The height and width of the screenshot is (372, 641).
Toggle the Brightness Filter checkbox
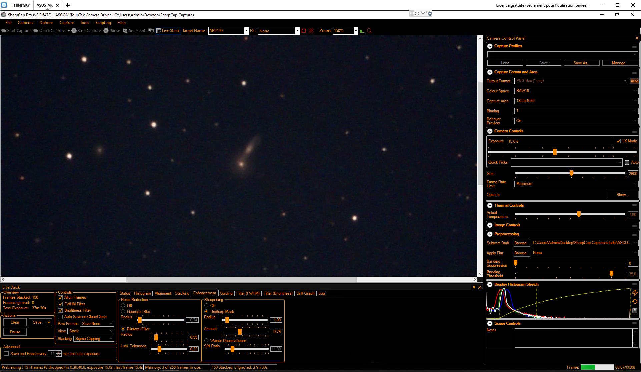click(60, 310)
